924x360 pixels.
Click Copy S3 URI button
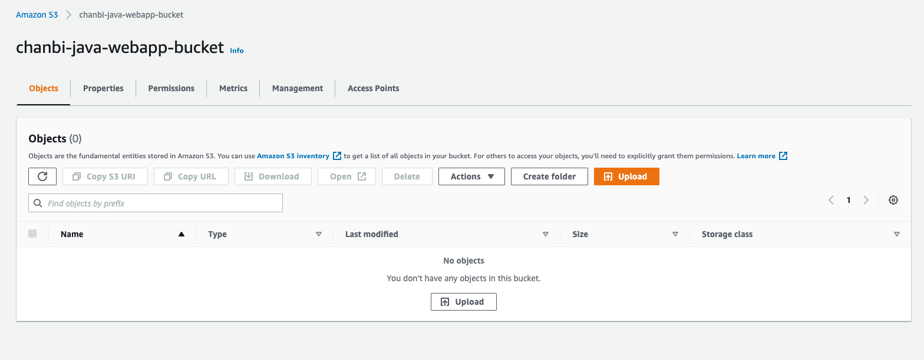click(105, 176)
